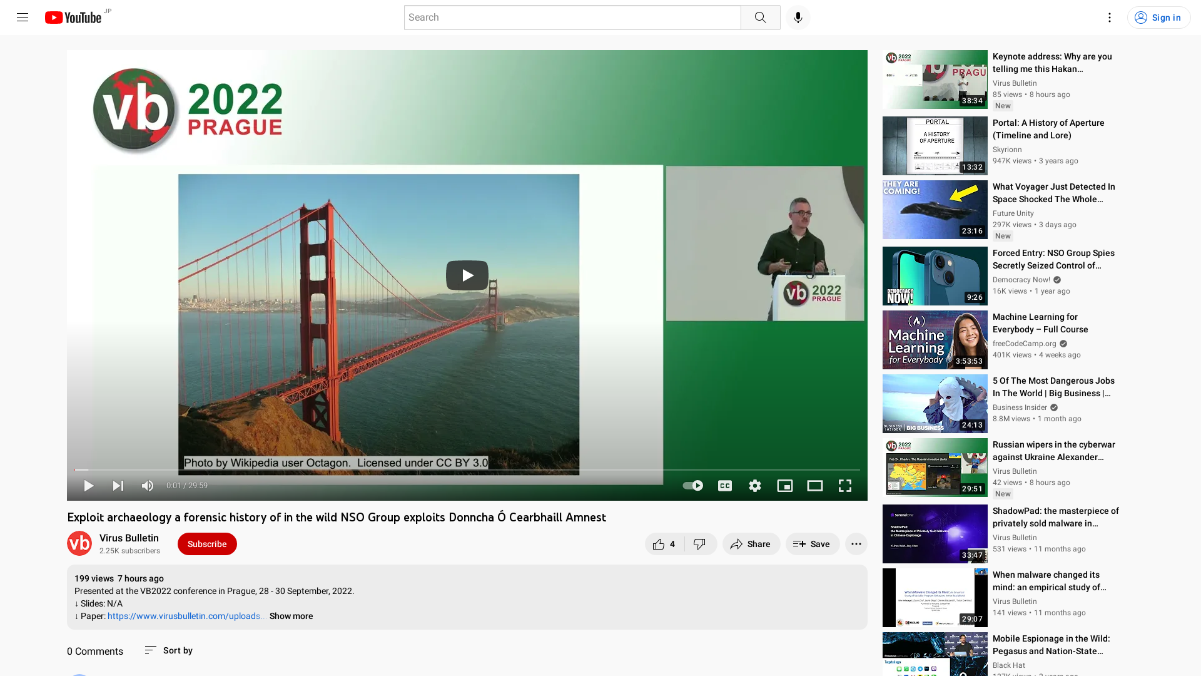The height and width of the screenshot is (676, 1201).
Task: Open the virusbulletin.com paper link
Action: [184, 616]
